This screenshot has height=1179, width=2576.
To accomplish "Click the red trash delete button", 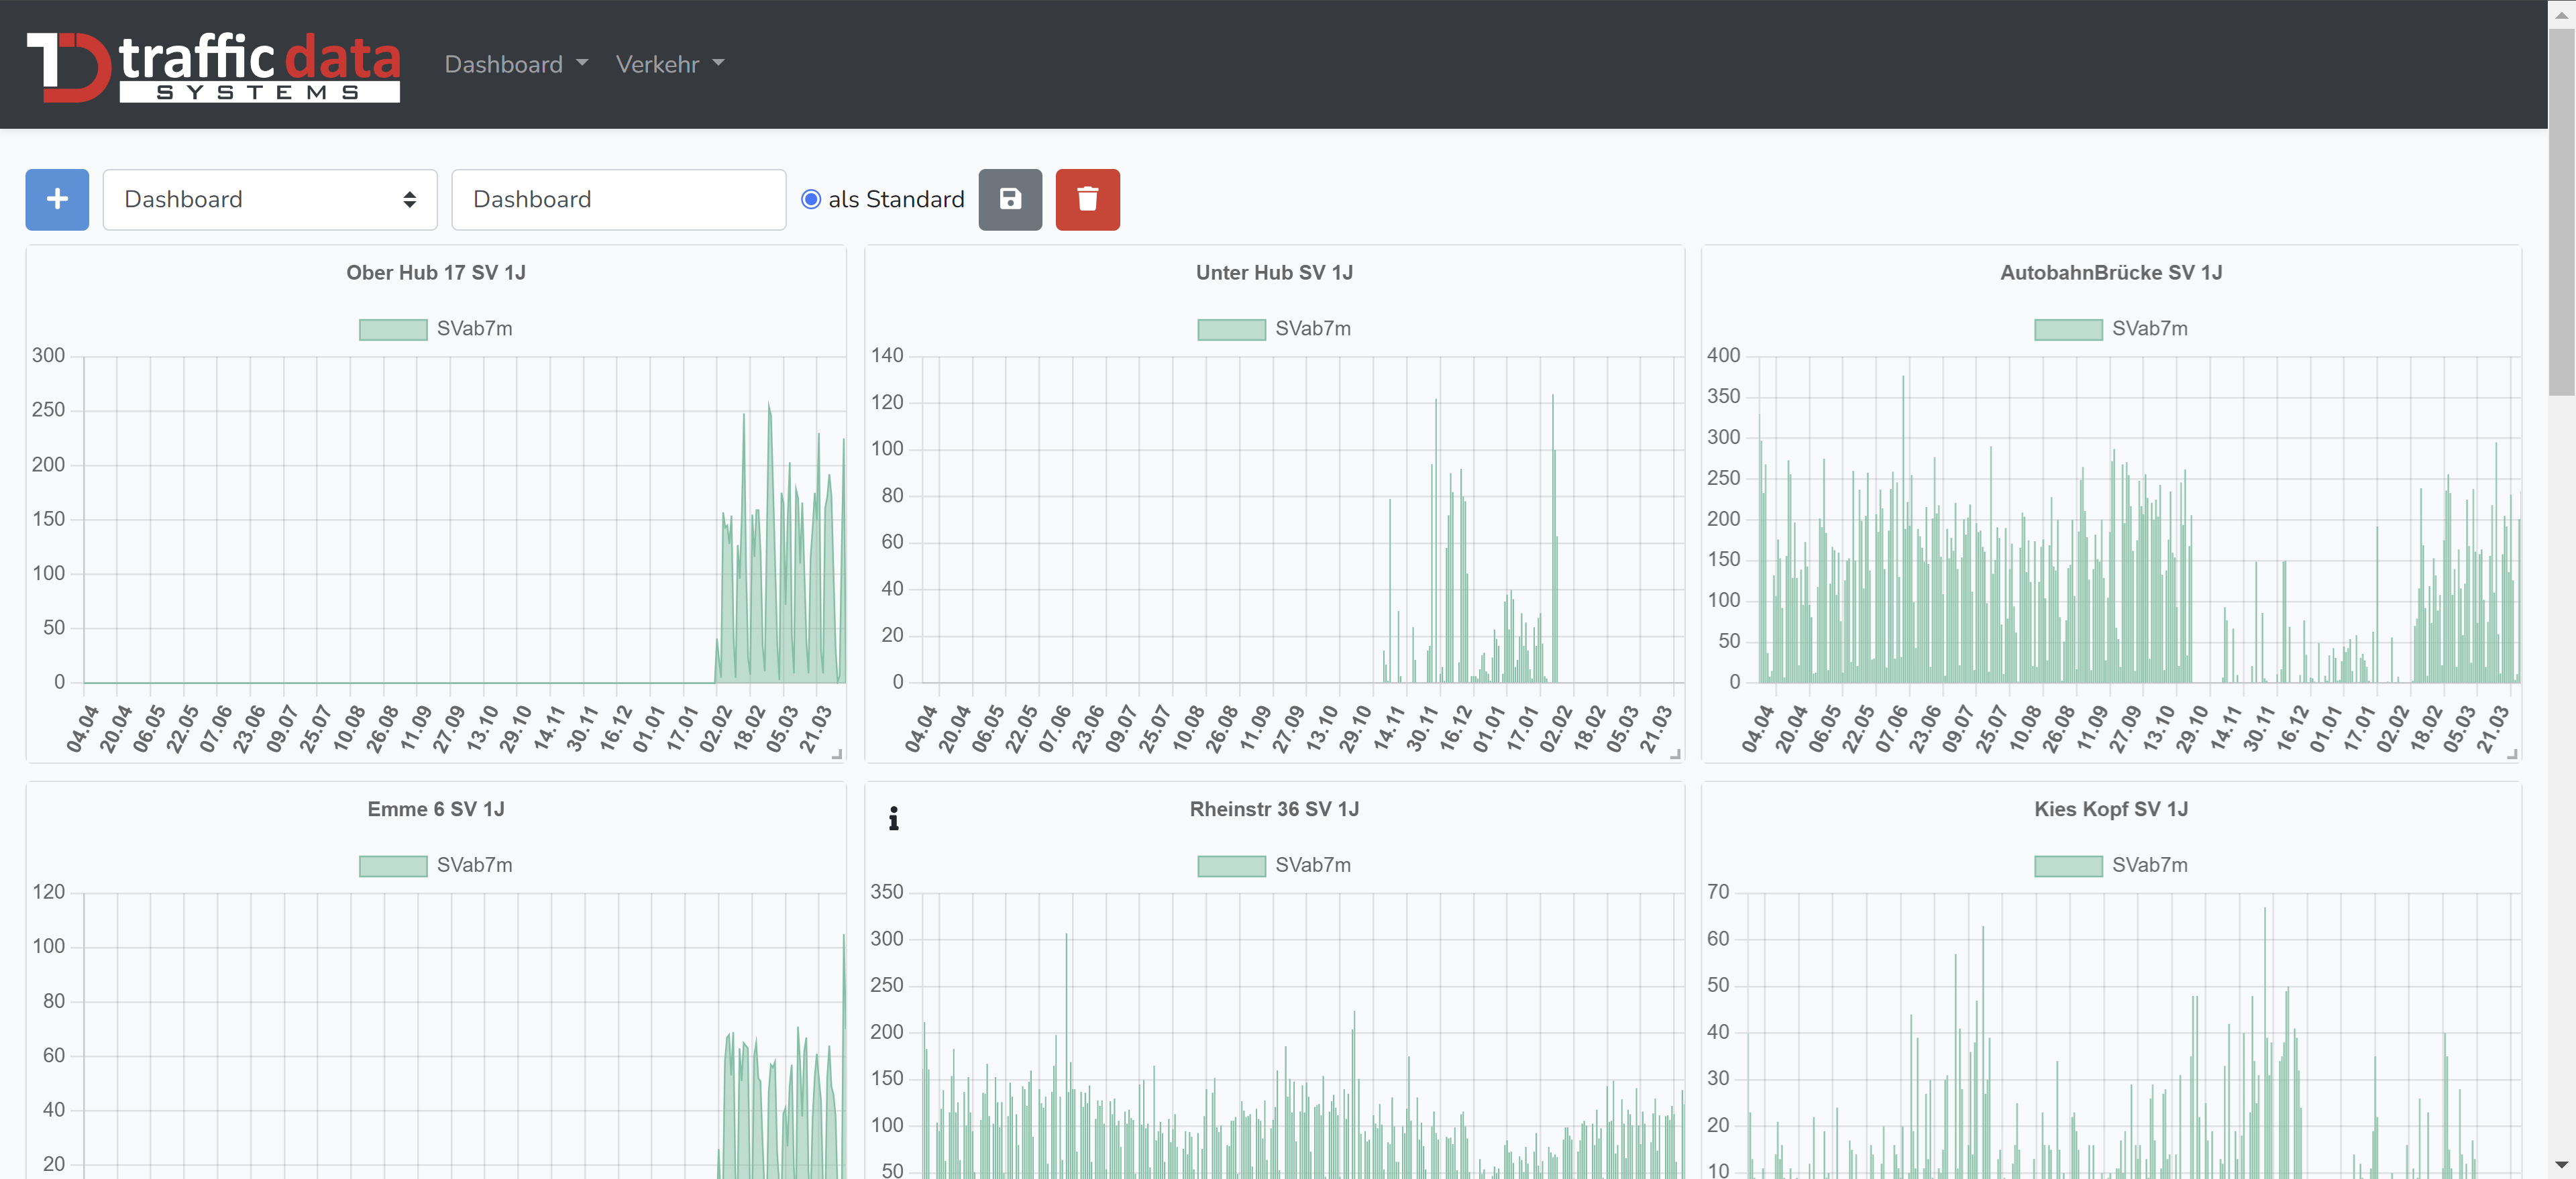I will coord(1087,199).
